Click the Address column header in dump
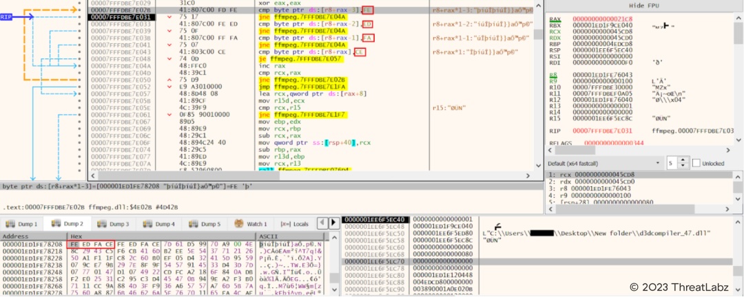 click(x=15, y=236)
